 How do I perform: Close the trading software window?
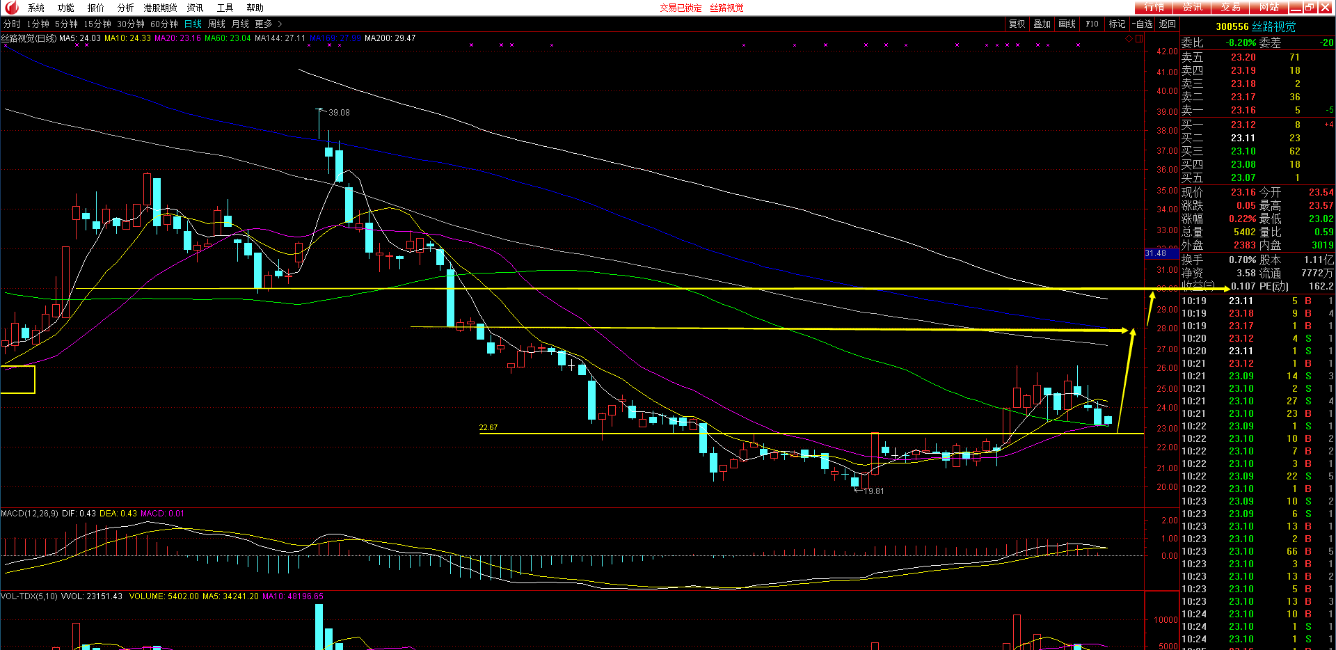point(1324,8)
